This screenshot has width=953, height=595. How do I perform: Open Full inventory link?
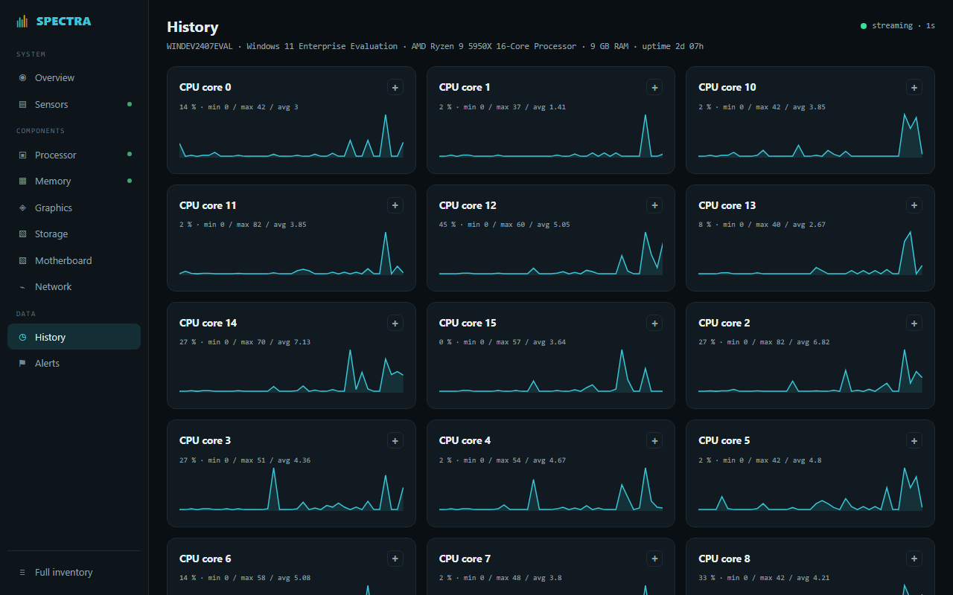pos(74,572)
